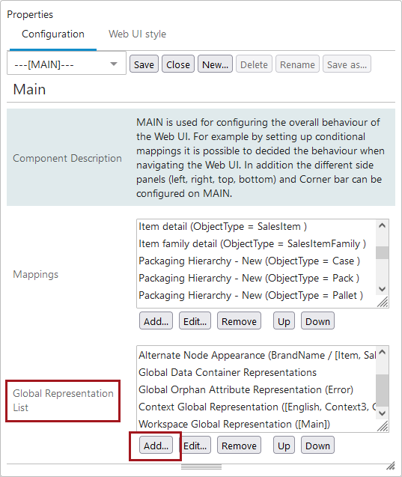Screen dimensions: 402x477
Task: Click down arrow of Mappings list scrollbar
Action: click(383, 289)
